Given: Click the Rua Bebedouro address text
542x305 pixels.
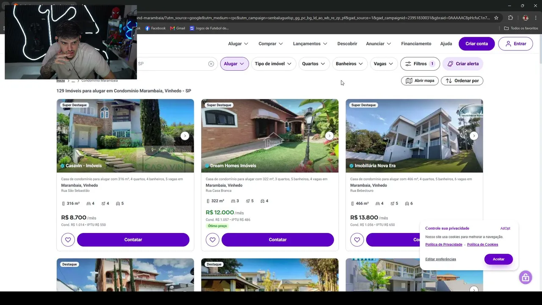Looking at the screenshot, I should point(362,191).
